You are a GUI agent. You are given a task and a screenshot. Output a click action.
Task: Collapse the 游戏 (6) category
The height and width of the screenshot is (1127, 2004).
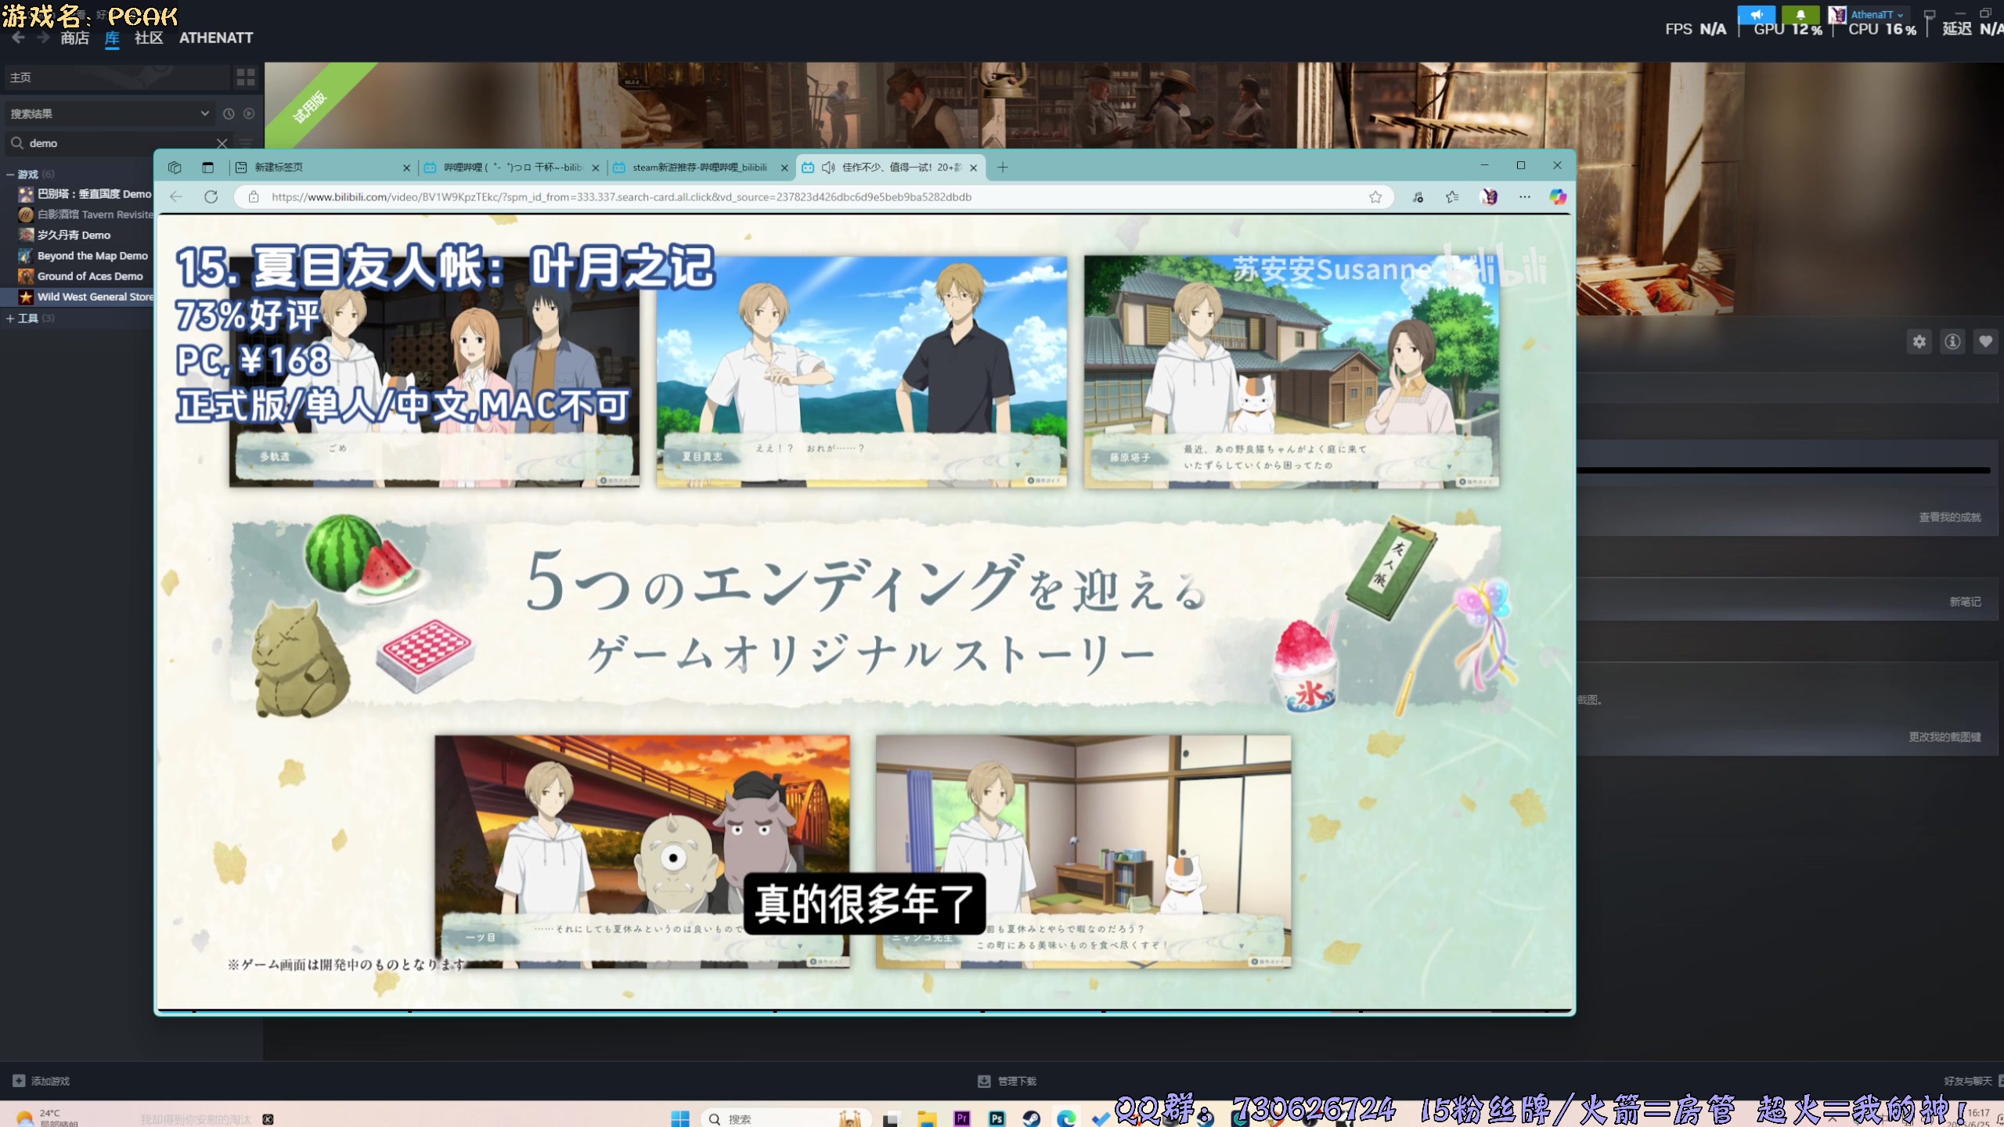pyautogui.click(x=10, y=174)
